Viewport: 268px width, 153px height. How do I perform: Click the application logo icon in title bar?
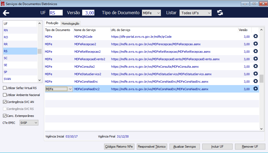coord(3,4)
